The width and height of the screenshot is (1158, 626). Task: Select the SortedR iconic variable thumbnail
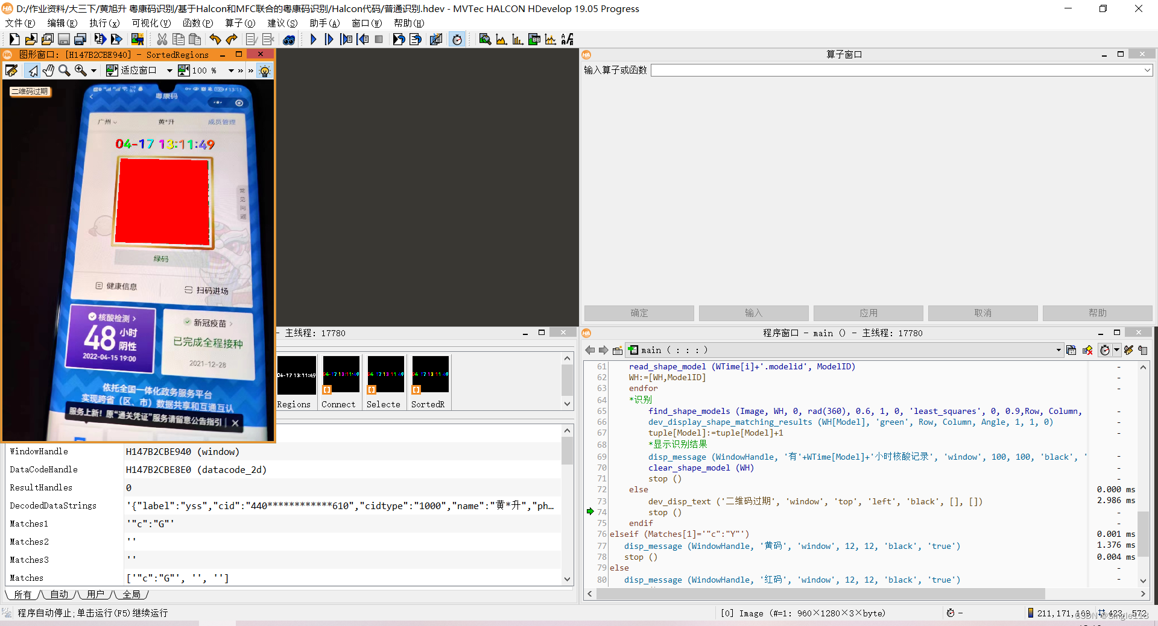pos(430,383)
